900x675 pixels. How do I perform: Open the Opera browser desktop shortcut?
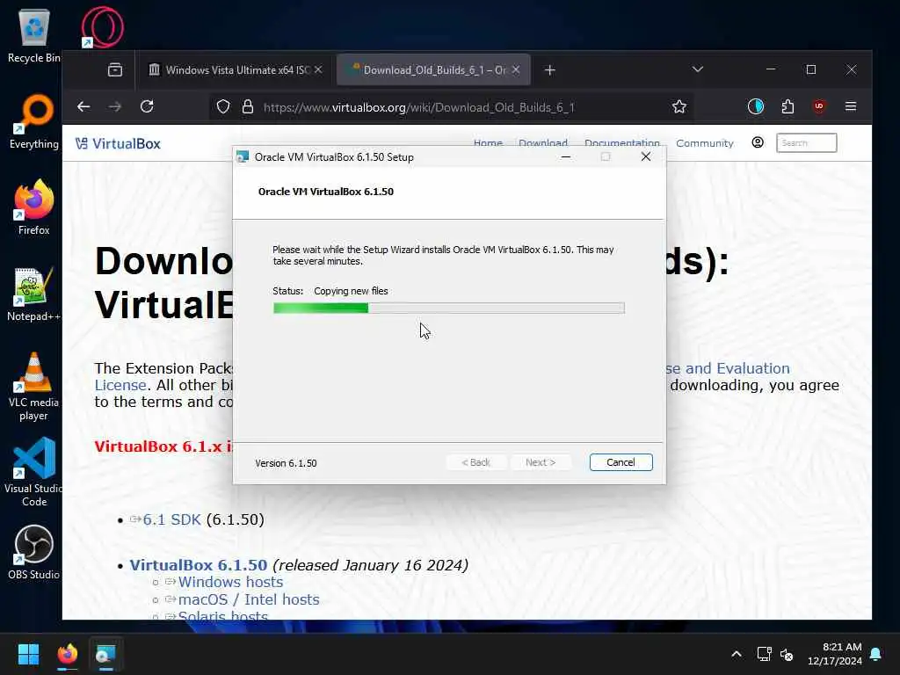102,27
